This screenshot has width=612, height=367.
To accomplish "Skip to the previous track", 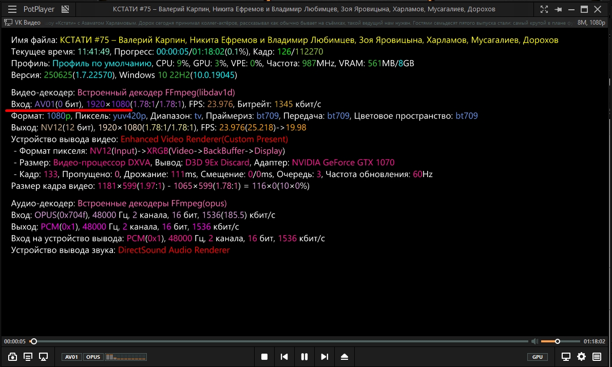I will click(284, 357).
